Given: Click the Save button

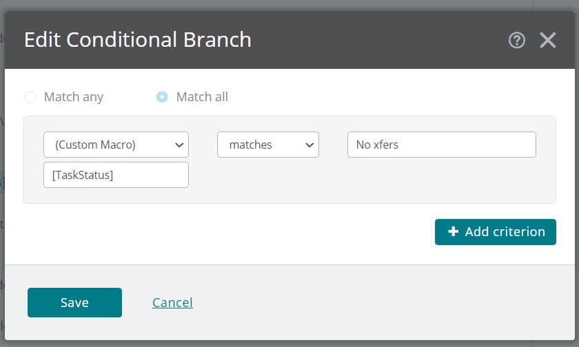Looking at the screenshot, I should click(74, 302).
